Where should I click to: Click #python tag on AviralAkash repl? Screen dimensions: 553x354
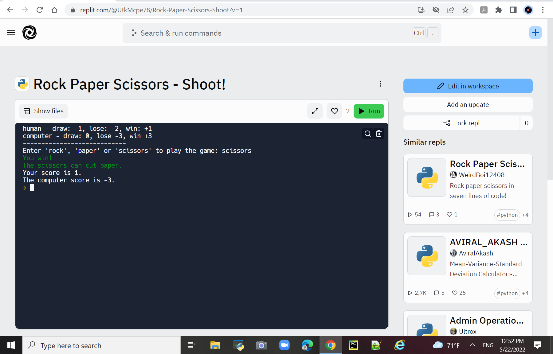[x=507, y=293]
